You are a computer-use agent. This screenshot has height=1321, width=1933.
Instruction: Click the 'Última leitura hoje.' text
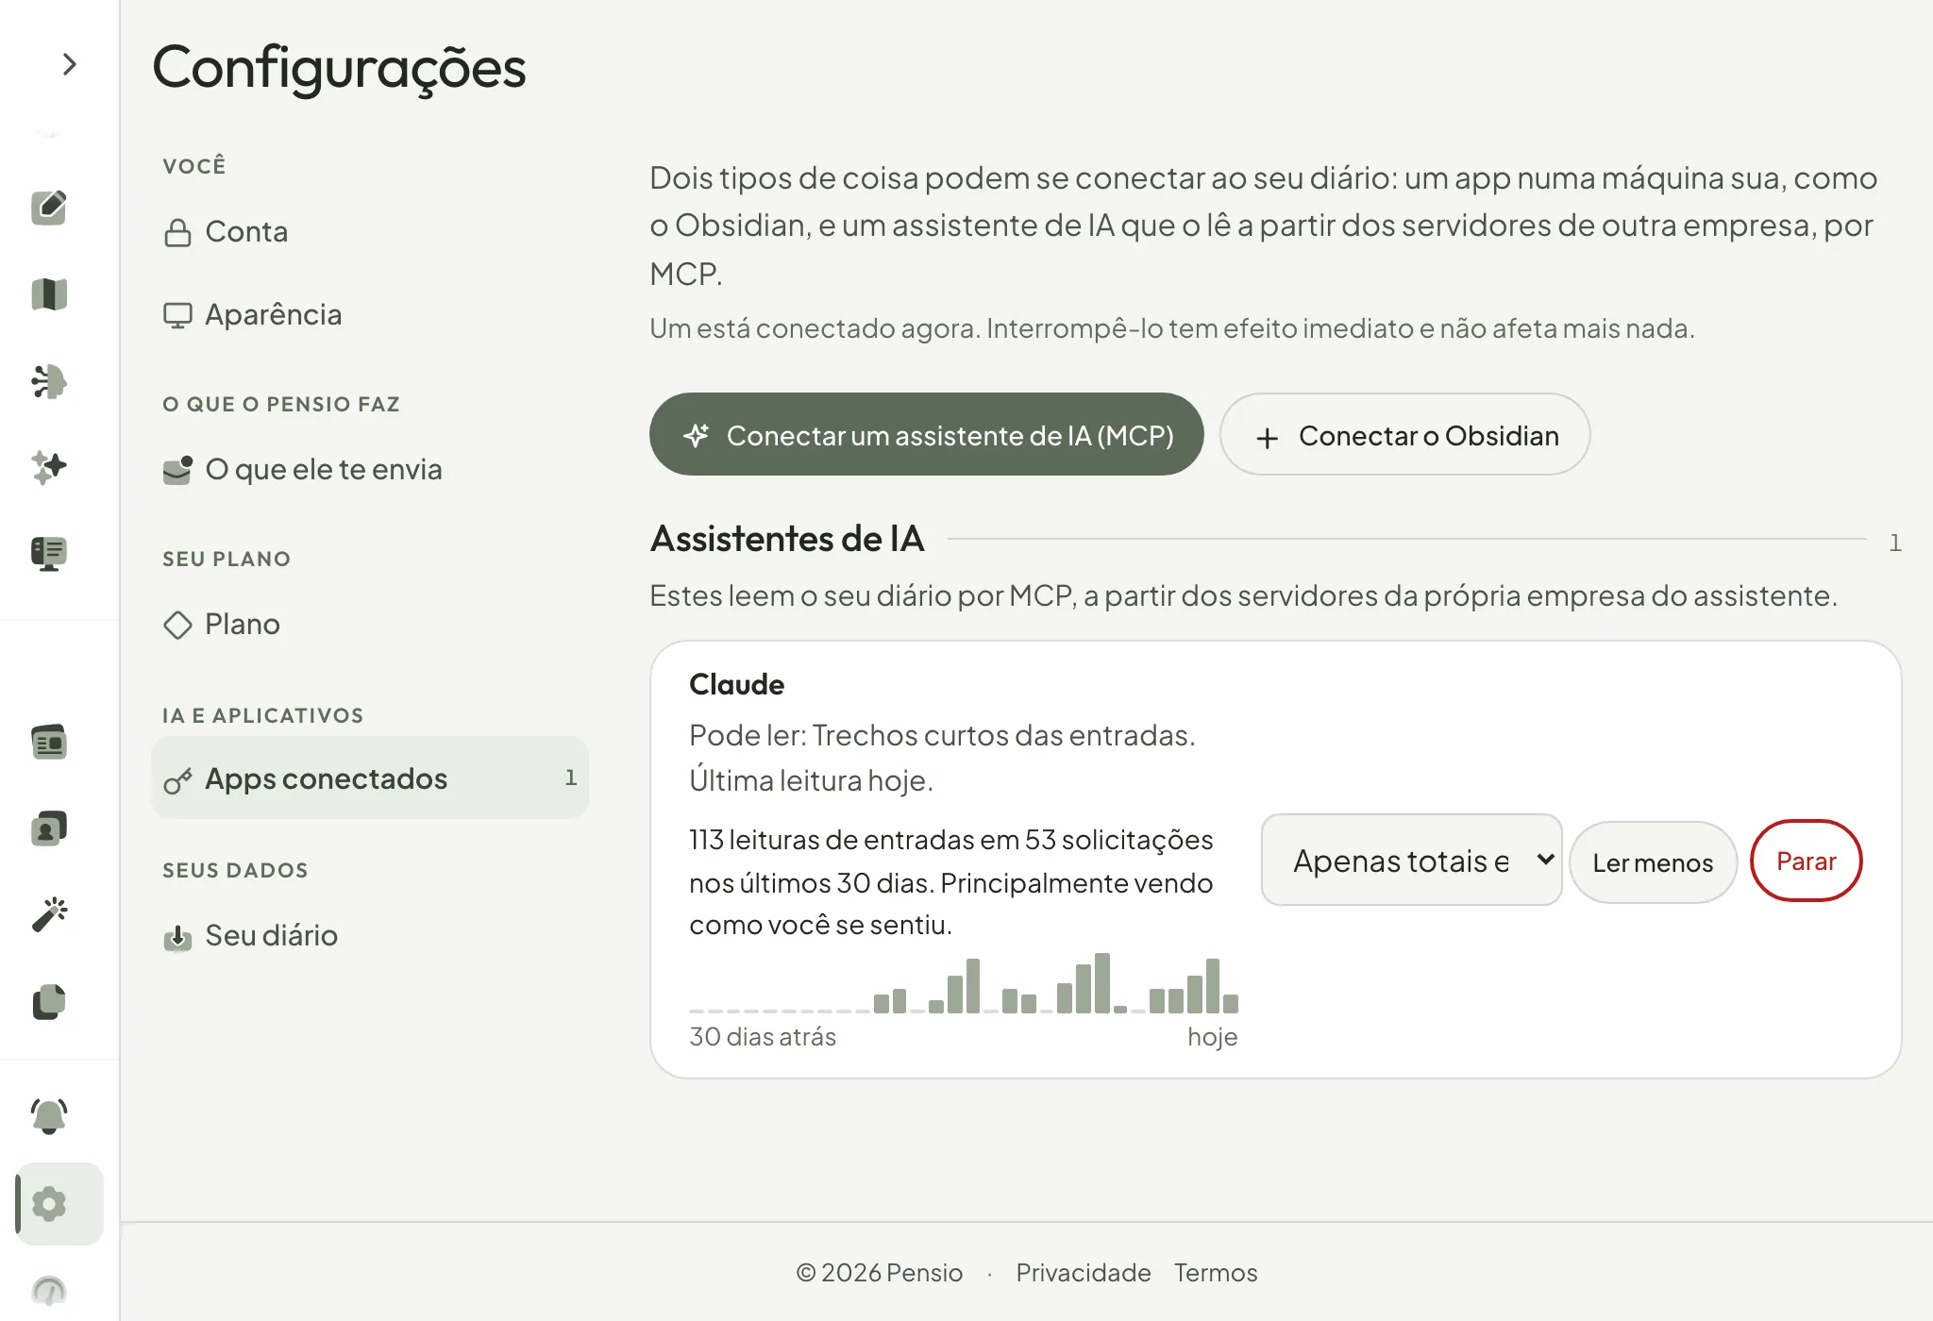click(x=811, y=781)
